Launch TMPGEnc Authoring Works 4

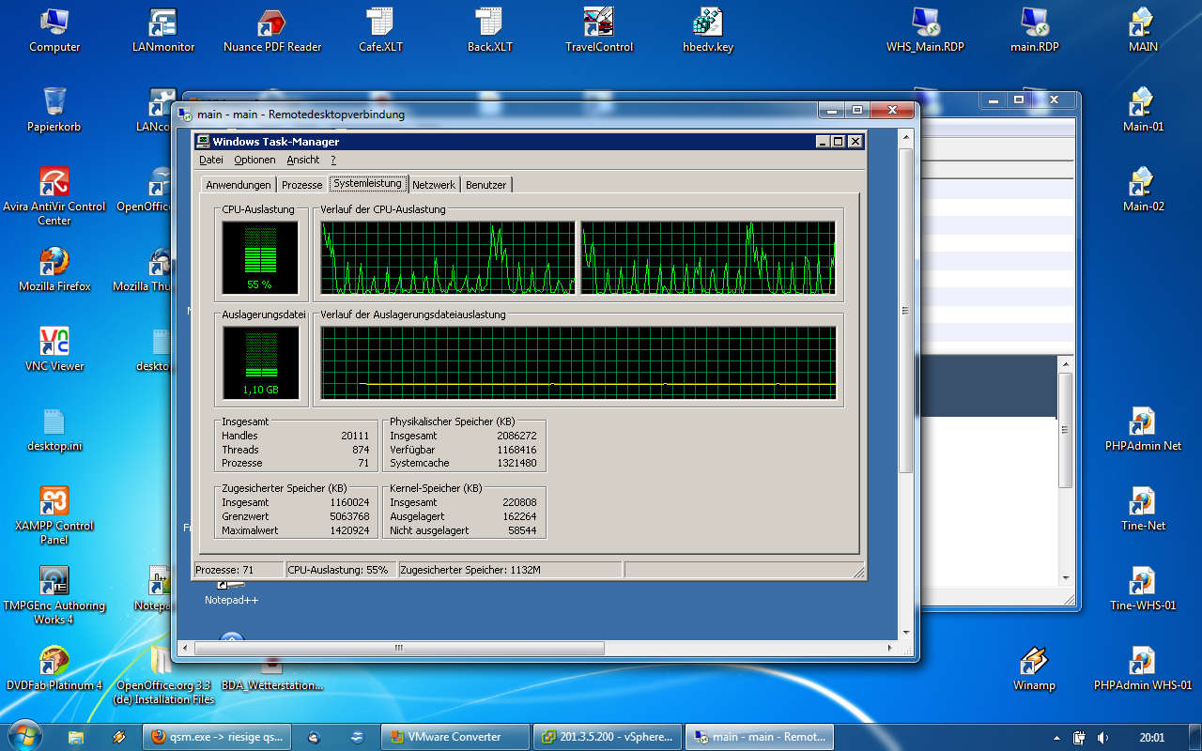(x=54, y=594)
